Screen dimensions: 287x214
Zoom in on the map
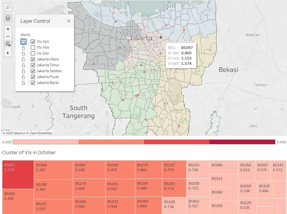pyautogui.click(x=8, y=29)
